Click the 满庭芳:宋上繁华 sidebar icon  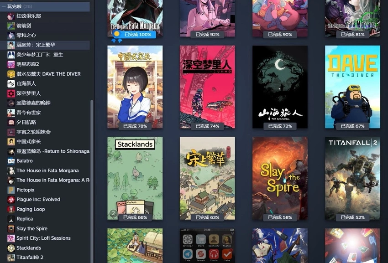tap(11, 45)
